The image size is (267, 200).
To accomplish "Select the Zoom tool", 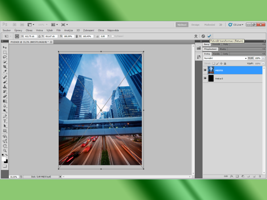I will point(5,150).
